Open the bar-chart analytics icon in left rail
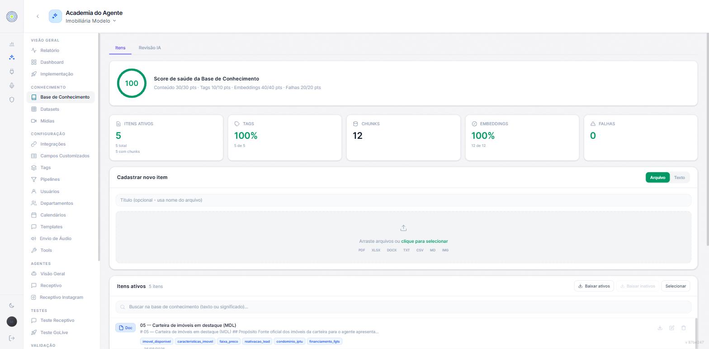Viewport: 709px width, 349px height. (12, 44)
